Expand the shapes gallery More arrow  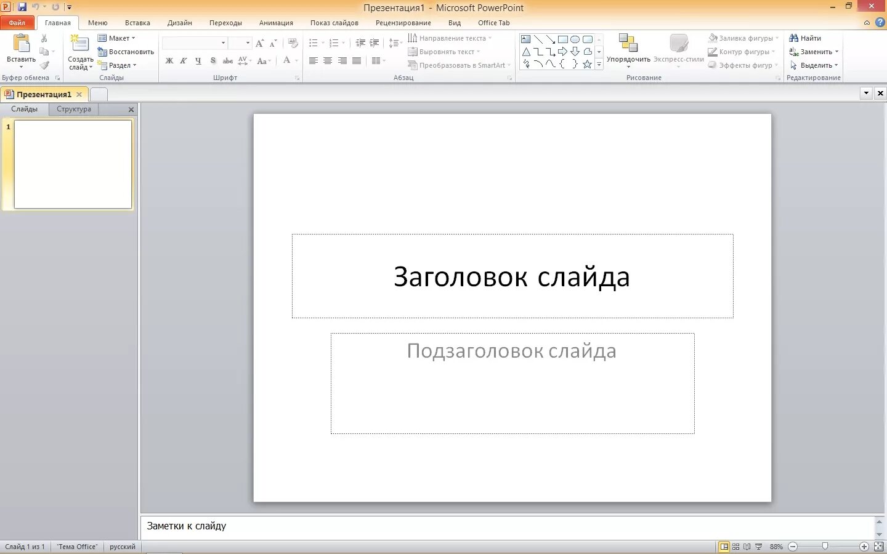click(x=598, y=63)
